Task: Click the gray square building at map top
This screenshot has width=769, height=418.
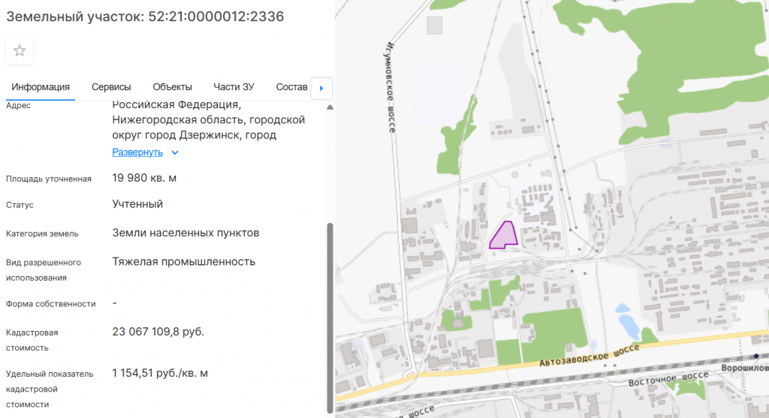Action: pyautogui.click(x=435, y=26)
